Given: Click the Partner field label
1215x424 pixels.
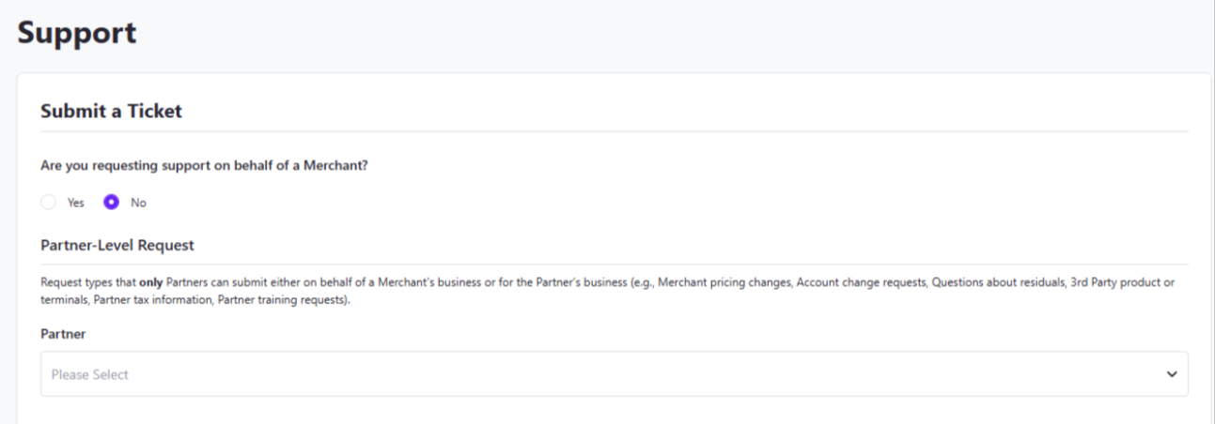Looking at the screenshot, I should pos(63,333).
